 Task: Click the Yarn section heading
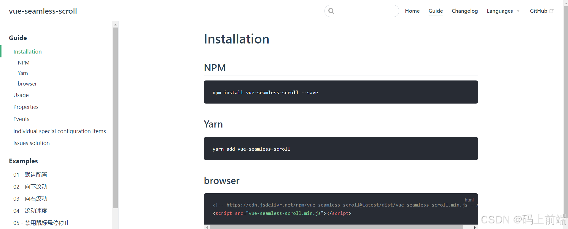coord(213,124)
